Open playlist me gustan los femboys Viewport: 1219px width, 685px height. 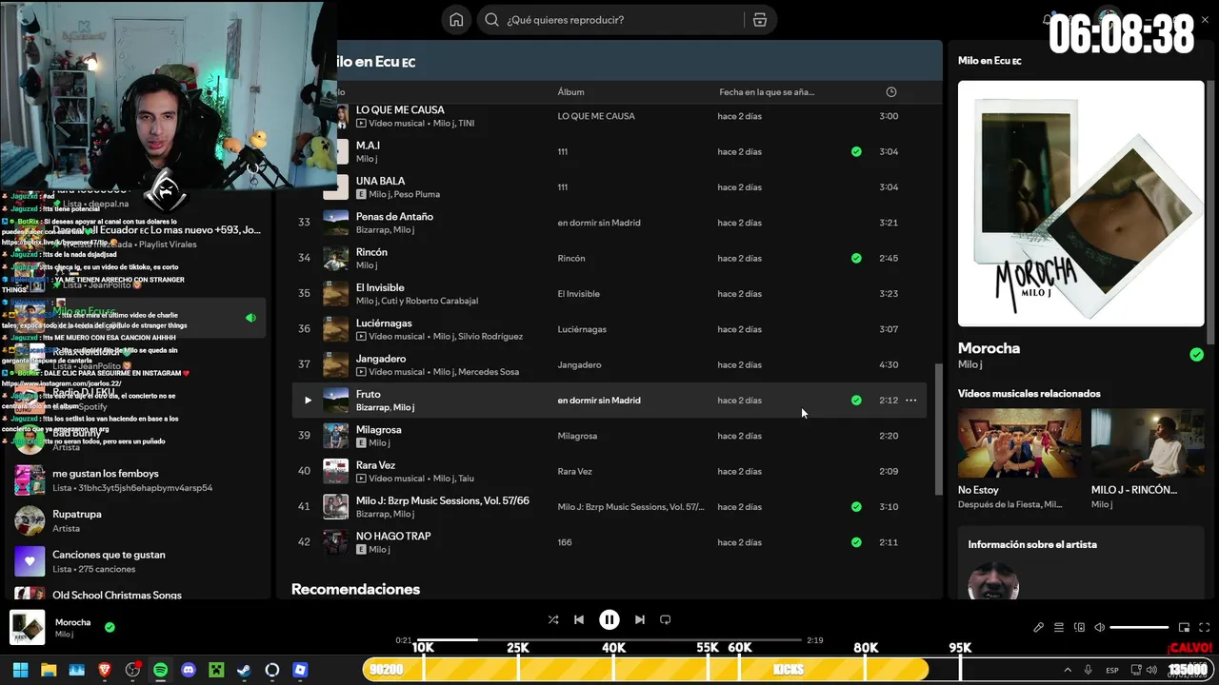click(135, 480)
